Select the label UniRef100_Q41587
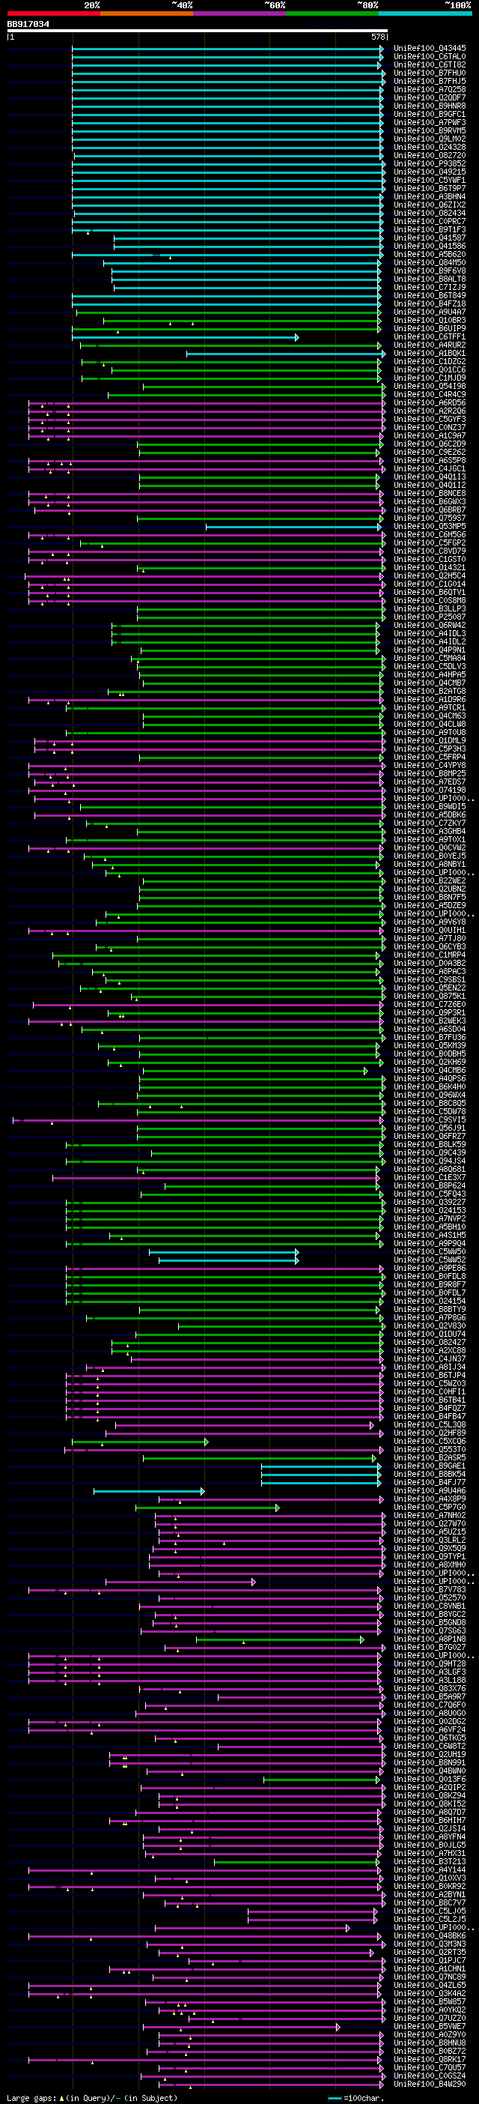Viewport: 479px width, 2104px height. tap(430, 238)
